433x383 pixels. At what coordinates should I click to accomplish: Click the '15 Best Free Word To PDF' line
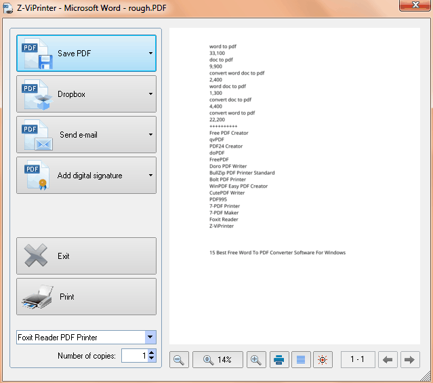coord(277,253)
